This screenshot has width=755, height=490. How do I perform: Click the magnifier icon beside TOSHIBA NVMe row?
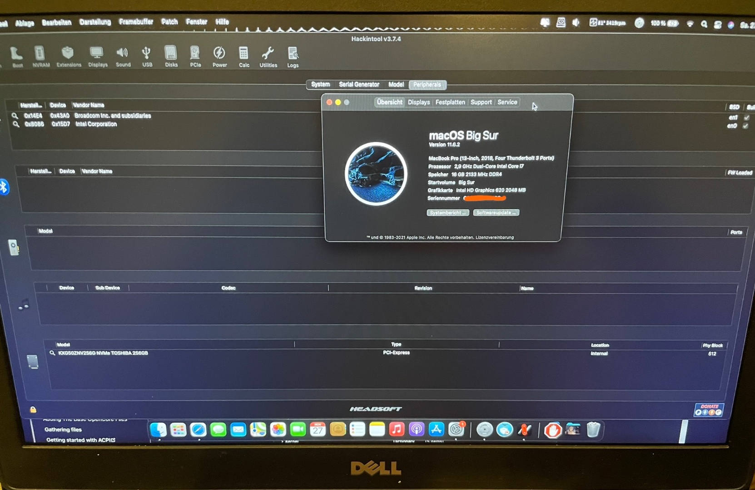pos(52,353)
